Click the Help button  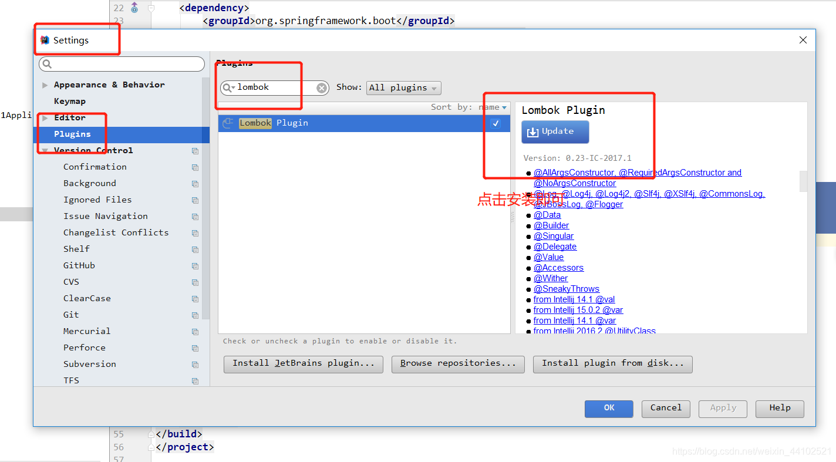780,409
